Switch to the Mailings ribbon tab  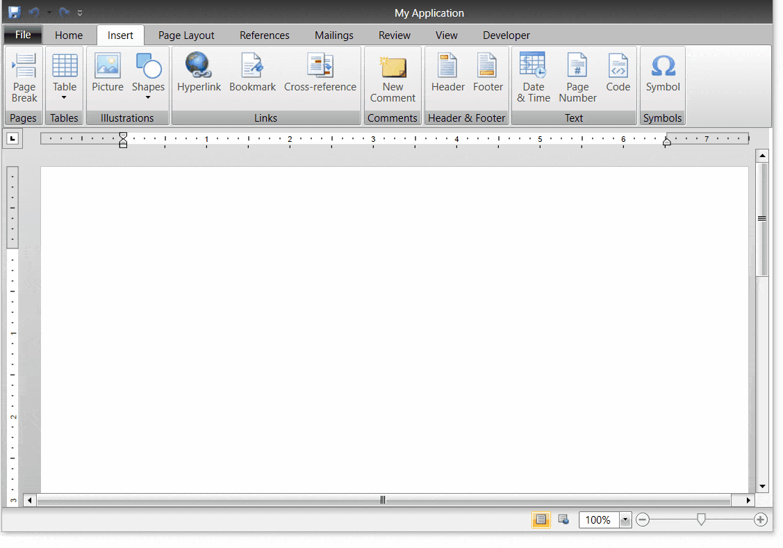click(333, 35)
